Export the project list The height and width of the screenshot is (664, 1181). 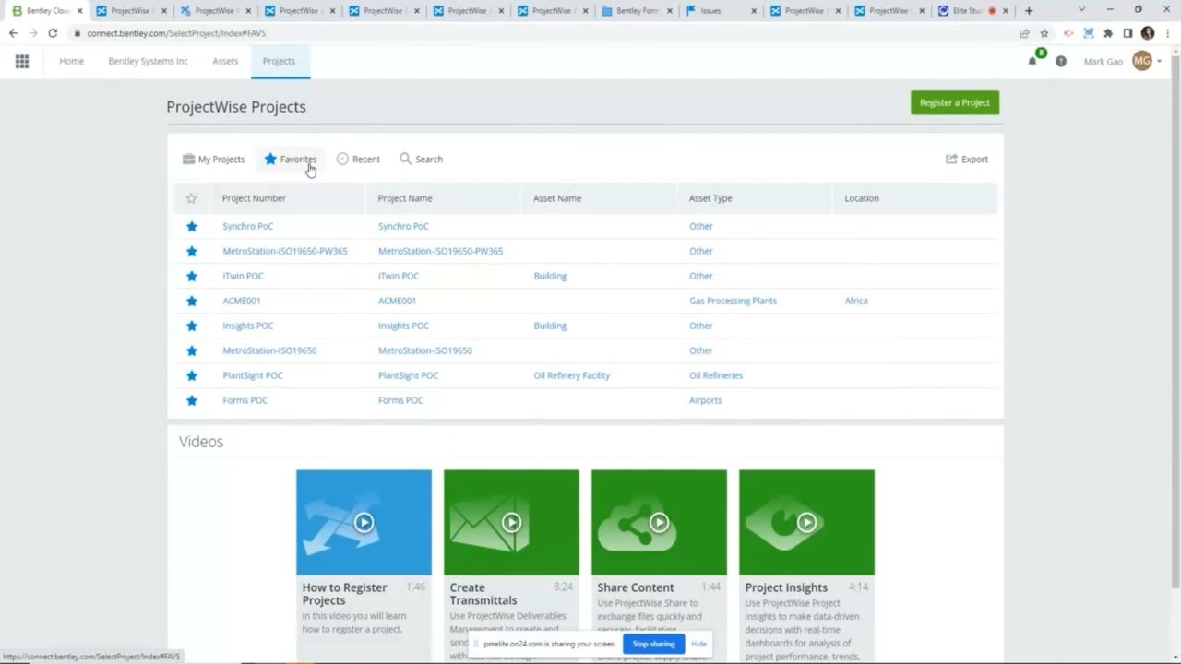(x=967, y=160)
